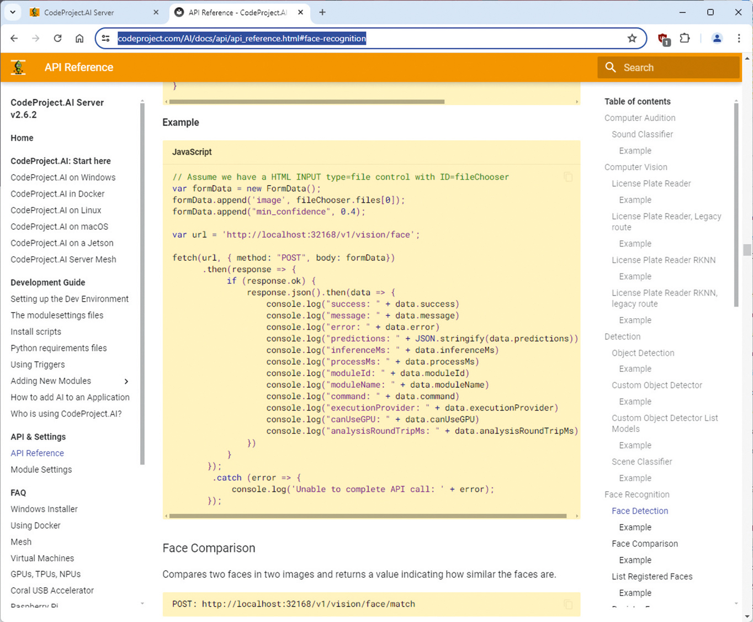The image size is (753, 622).
Task: Select the API Reference browser tab
Action: tap(238, 12)
